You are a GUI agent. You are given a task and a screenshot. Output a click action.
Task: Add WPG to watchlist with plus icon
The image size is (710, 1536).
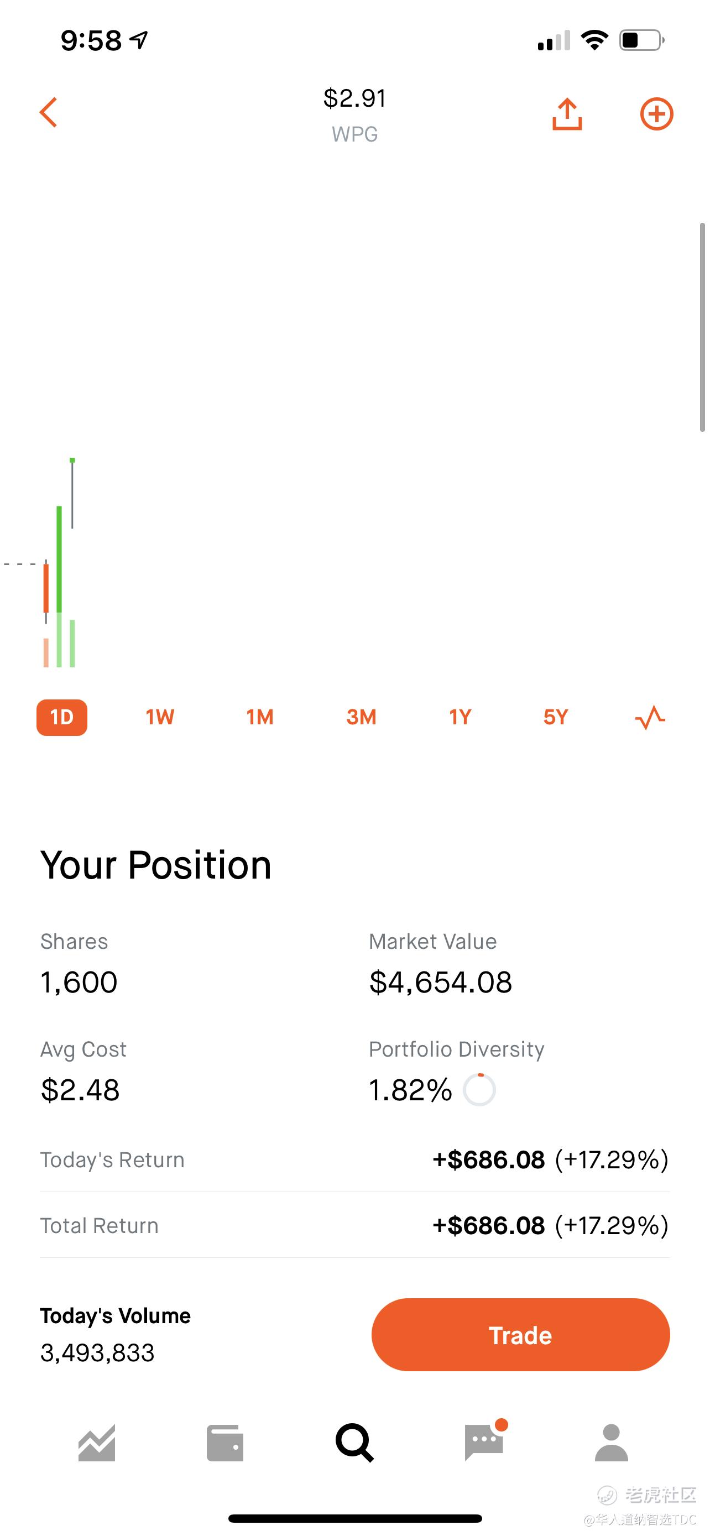pyautogui.click(x=656, y=113)
